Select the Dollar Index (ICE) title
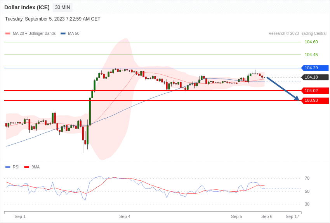The height and width of the screenshot is (223, 330). (27, 7)
